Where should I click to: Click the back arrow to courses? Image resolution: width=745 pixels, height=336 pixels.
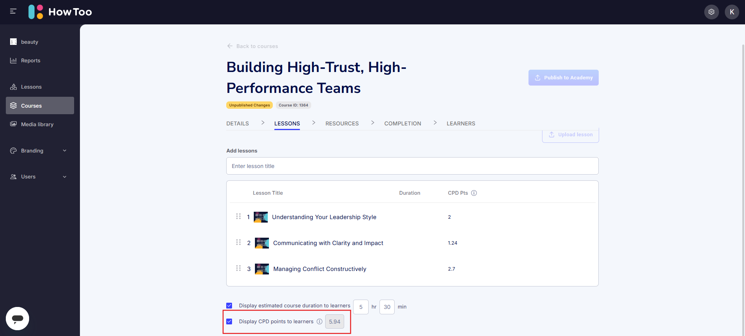(x=230, y=46)
